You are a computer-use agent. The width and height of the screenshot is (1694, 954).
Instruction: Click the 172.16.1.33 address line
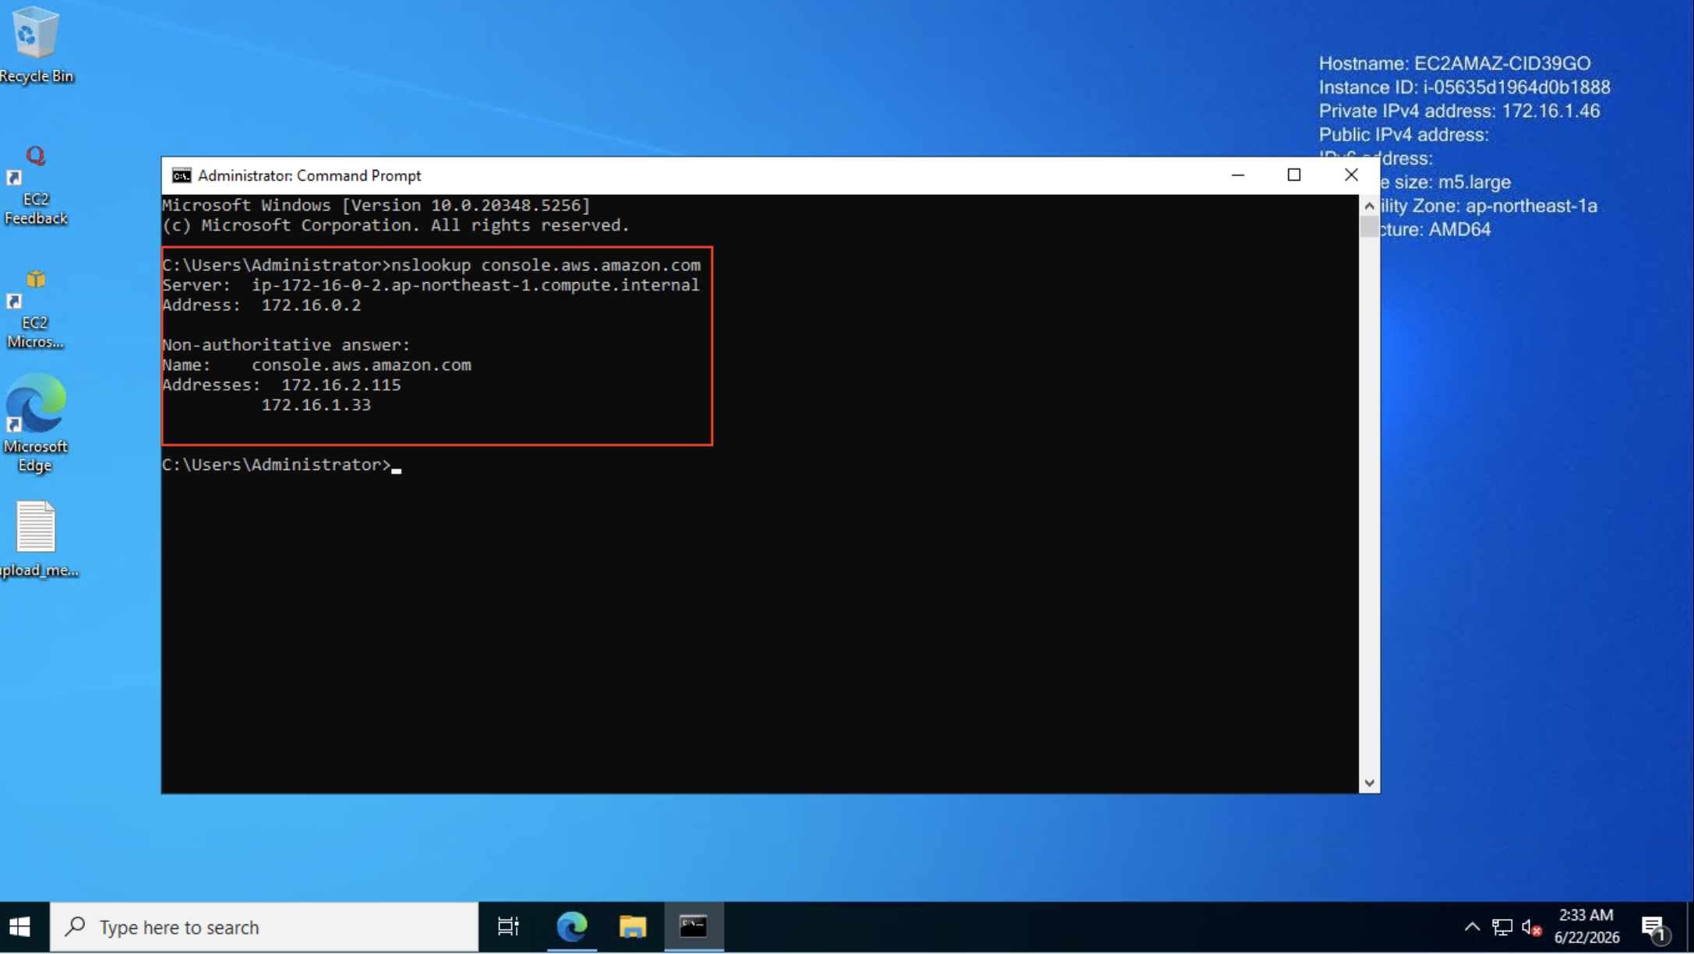click(316, 405)
